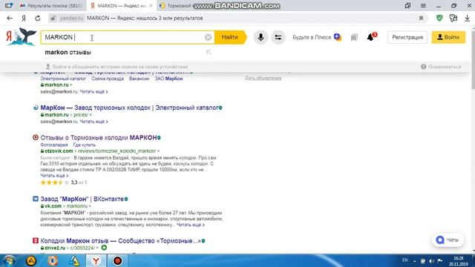Expand dropdown arrow after otzovik.com URL
The image size is (475, 267).
[x=158, y=151]
